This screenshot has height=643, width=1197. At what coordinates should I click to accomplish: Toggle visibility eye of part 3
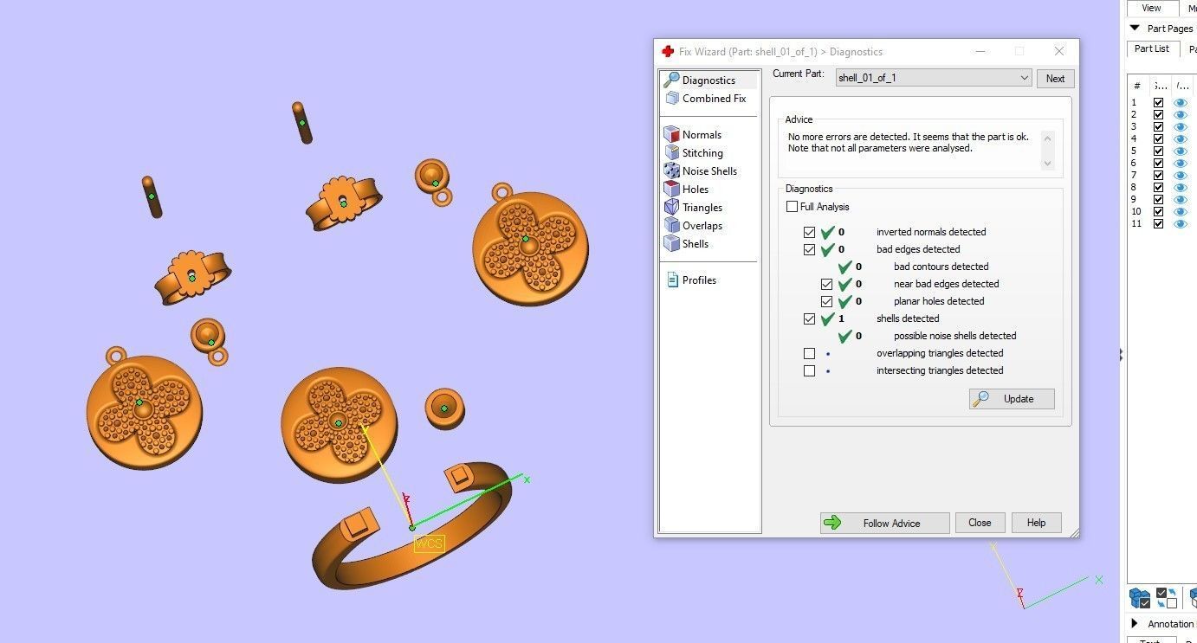pyautogui.click(x=1181, y=127)
